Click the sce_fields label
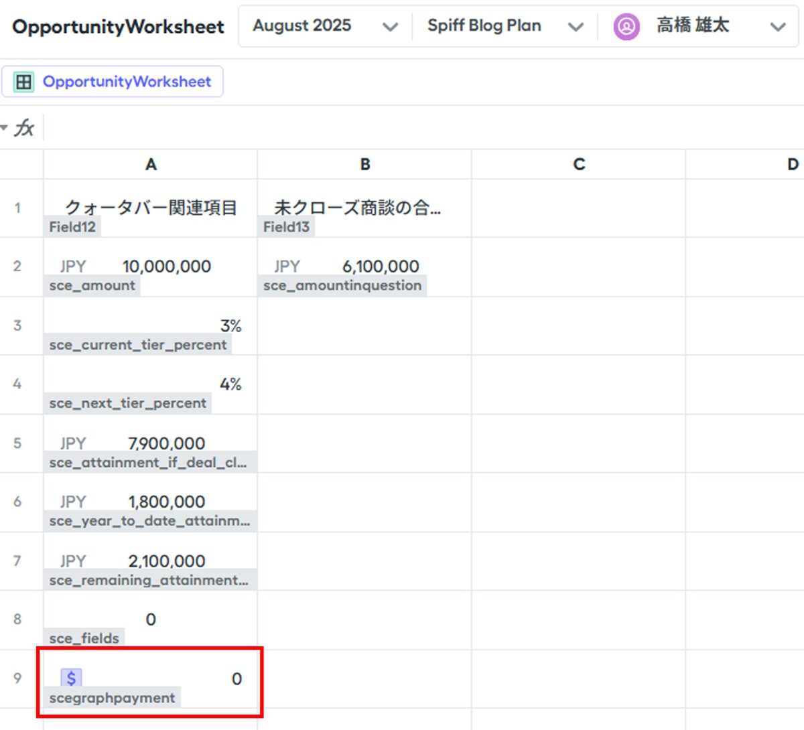Screen dimensions: 804x730 (x=84, y=639)
